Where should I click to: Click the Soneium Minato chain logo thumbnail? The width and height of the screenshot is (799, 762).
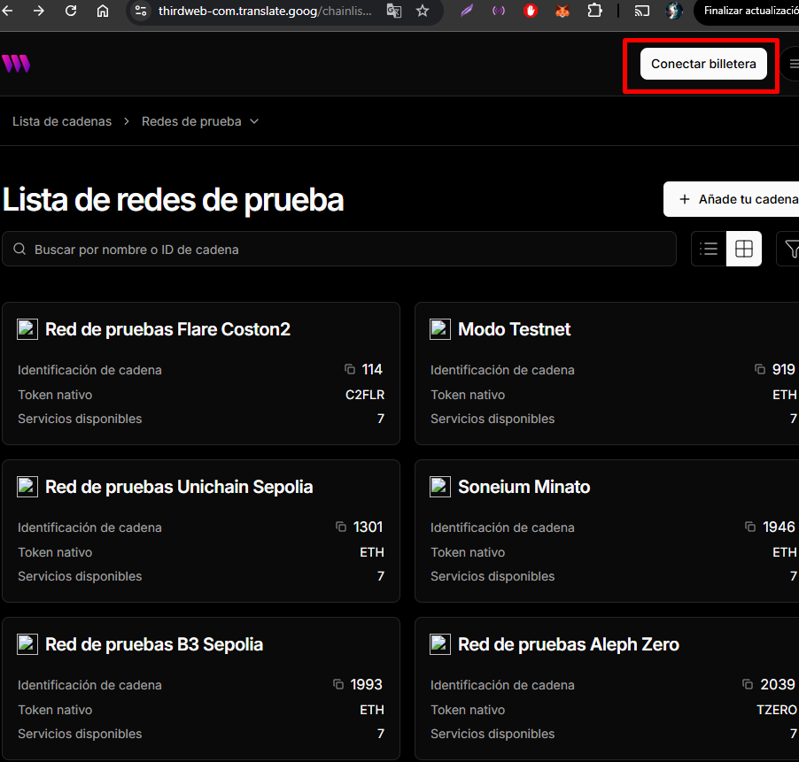point(440,487)
